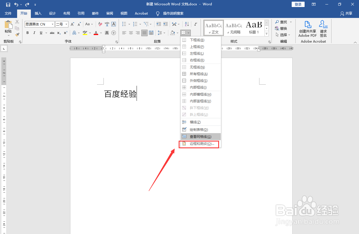This screenshot has width=359, height=234.
Task: Apply subscript formatting
Action: point(59,33)
